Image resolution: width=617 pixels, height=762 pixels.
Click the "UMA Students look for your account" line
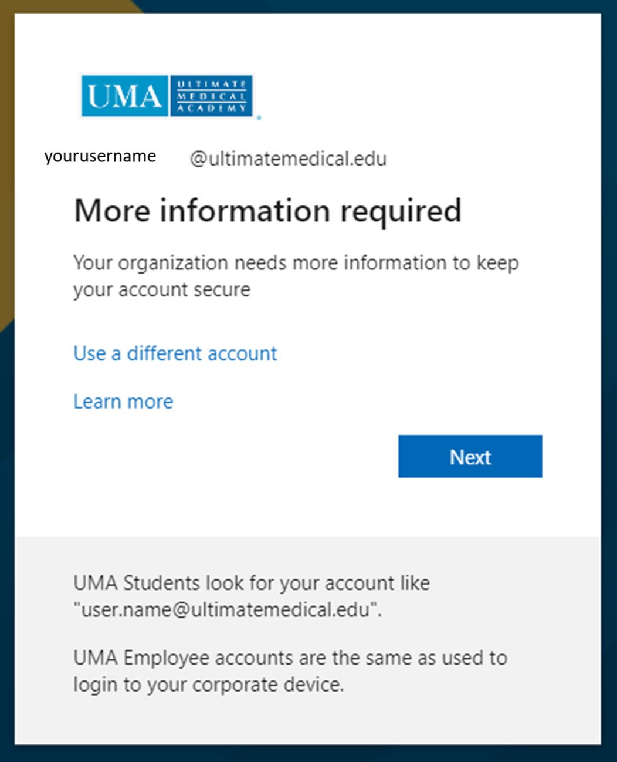click(251, 583)
